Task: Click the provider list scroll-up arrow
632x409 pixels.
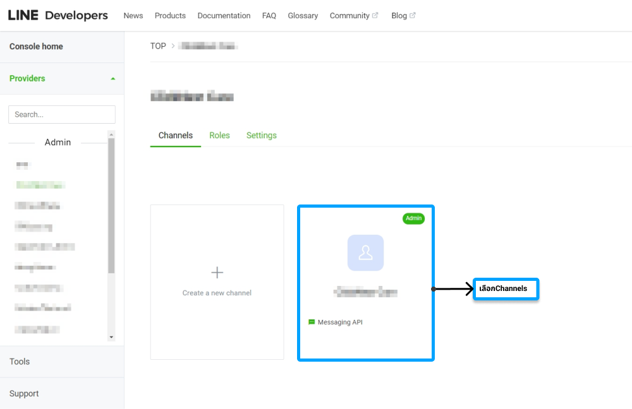Action: click(x=111, y=134)
